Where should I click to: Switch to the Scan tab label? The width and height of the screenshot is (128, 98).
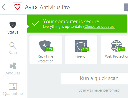(x=13, y=53)
